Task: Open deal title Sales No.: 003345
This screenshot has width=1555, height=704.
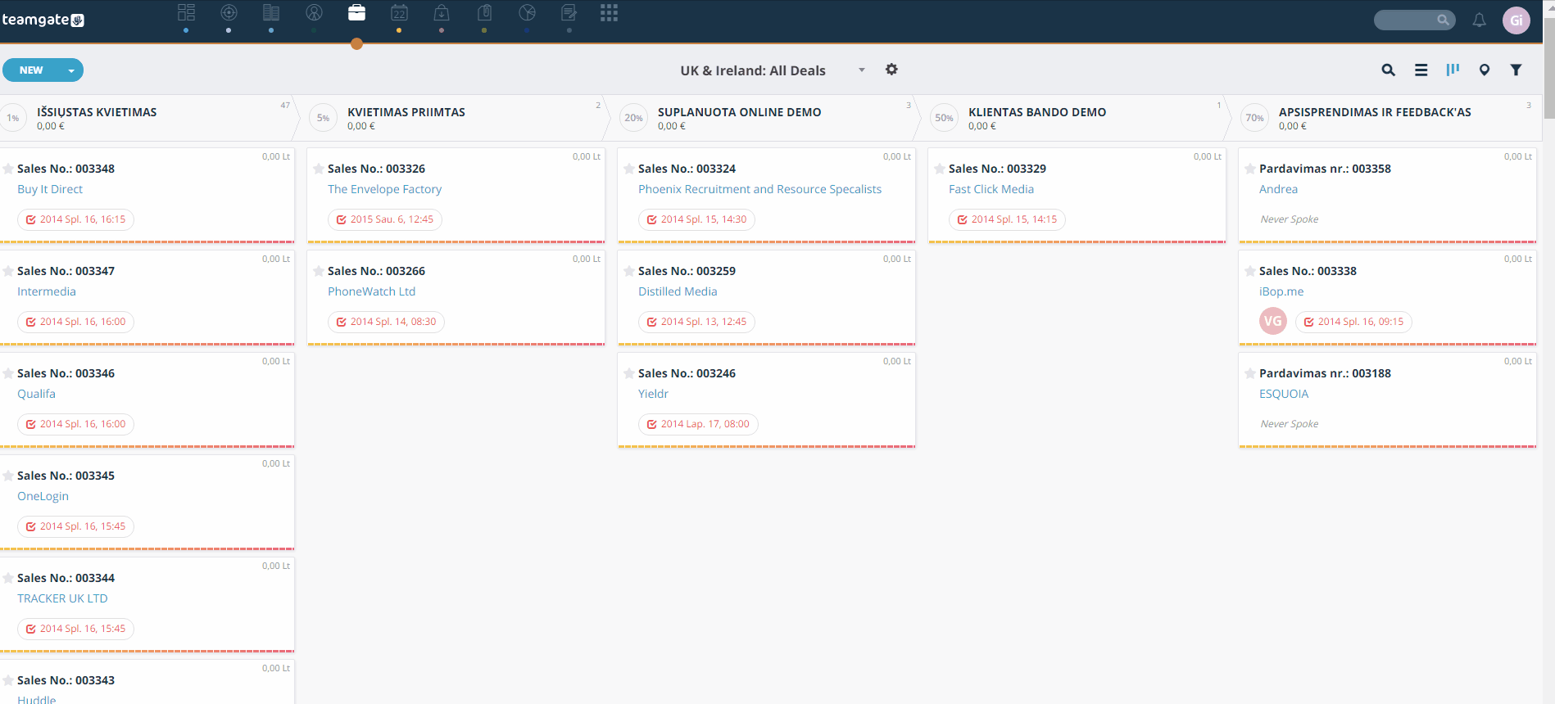Action: coord(66,476)
